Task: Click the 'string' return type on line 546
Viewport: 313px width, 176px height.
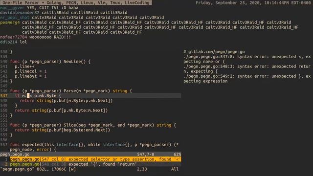Action: click(120, 91)
